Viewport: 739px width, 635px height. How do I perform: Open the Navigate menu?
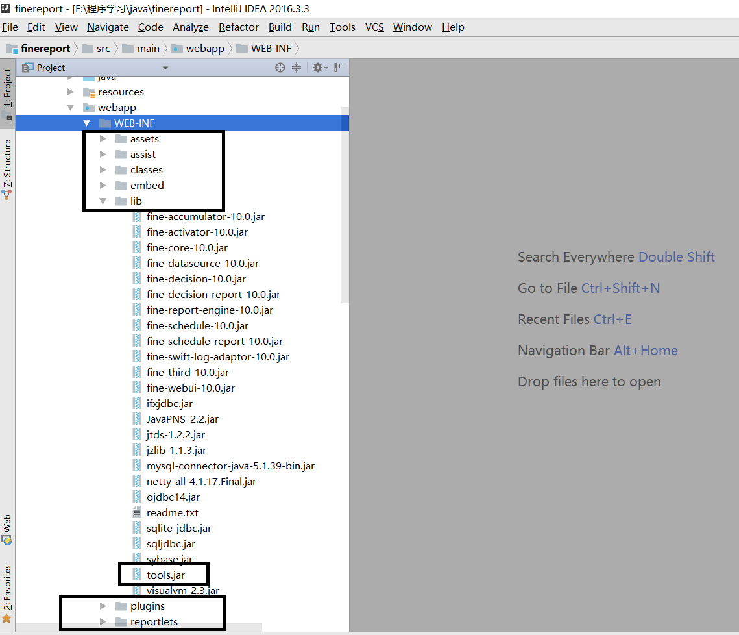108,27
